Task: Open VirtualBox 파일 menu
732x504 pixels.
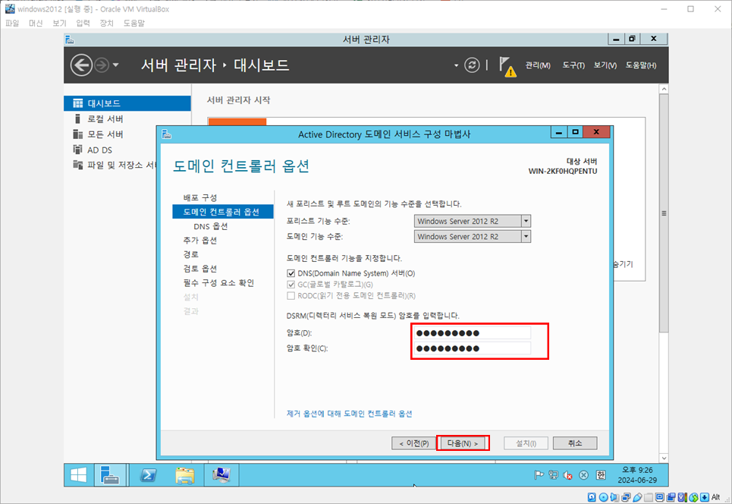Action: pos(12,23)
